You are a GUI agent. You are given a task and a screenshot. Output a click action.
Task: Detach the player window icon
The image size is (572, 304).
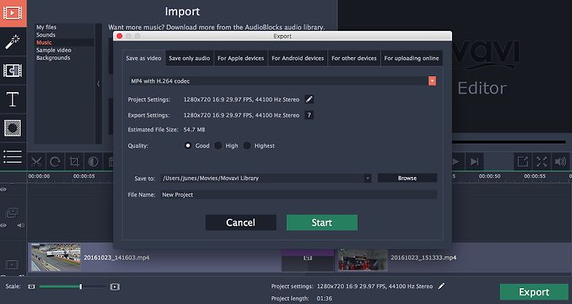(x=523, y=161)
